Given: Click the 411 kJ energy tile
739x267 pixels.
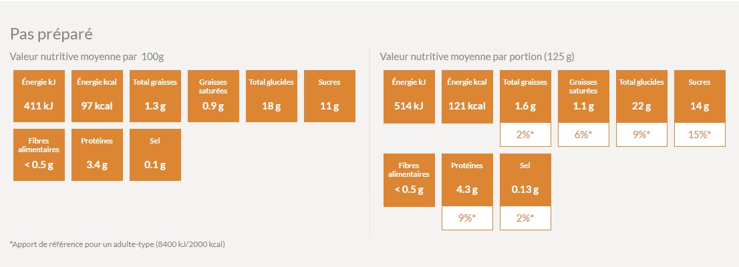Looking at the screenshot, I should pos(38,96).
